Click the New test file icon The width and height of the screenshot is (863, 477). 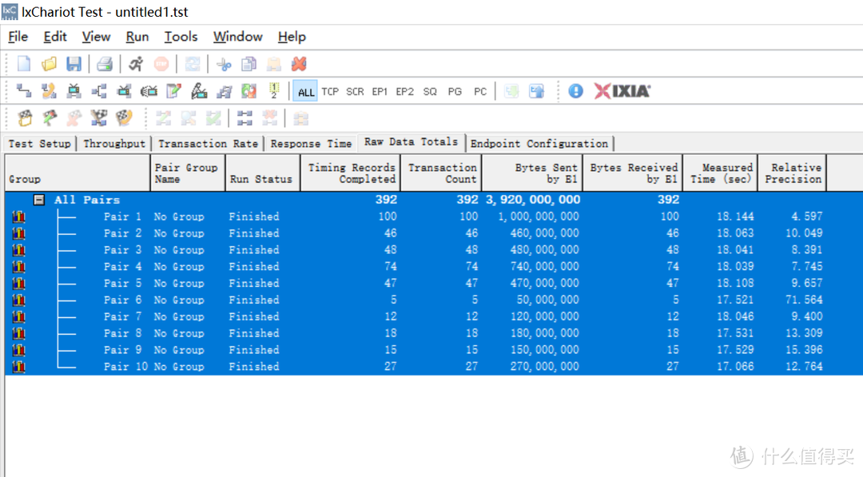click(x=24, y=64)
